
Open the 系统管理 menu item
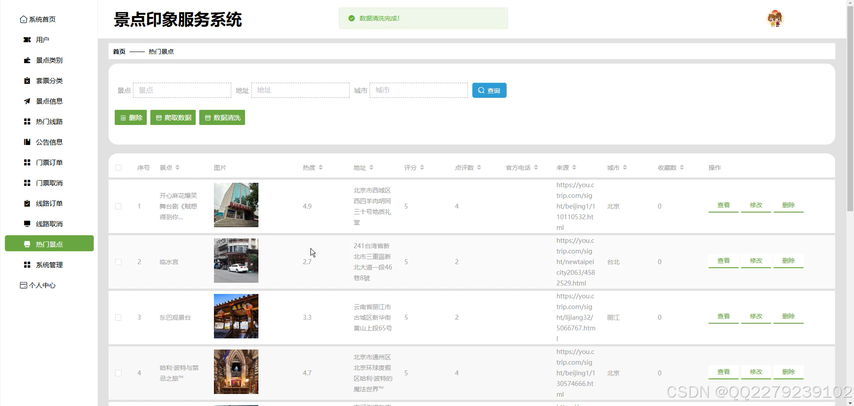[x=49, y=265]
